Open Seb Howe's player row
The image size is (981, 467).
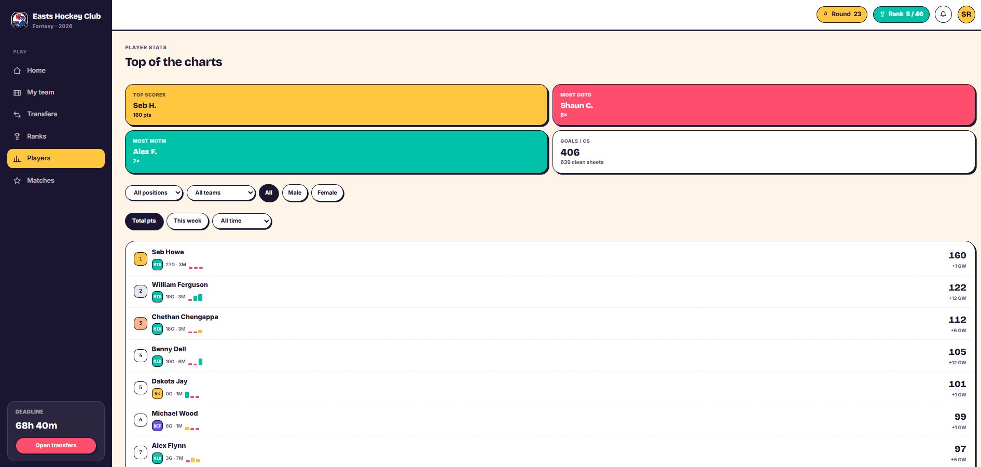coord(550,259)
